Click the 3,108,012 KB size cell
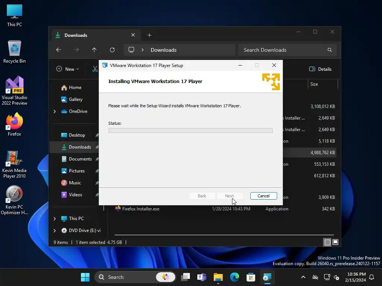 pos(323,107)
